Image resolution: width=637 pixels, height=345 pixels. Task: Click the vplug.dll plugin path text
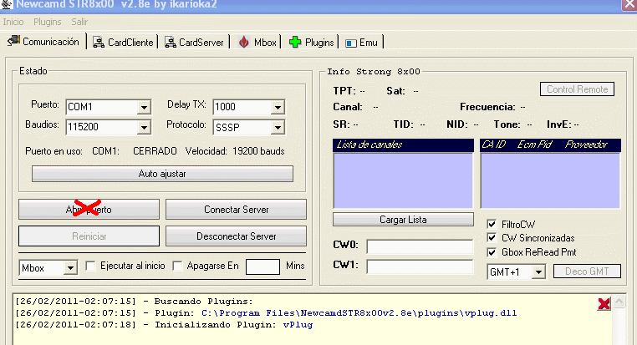[359, 313]
